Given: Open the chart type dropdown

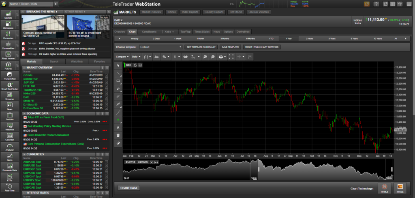Looking at the screenshot, I should pyautogui.click(x=147, y=57).
